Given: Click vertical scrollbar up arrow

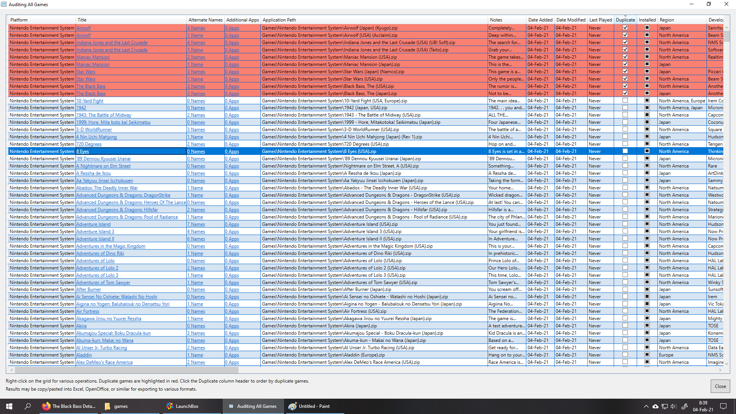Looking at the screenshot, I should coord(726,28).
